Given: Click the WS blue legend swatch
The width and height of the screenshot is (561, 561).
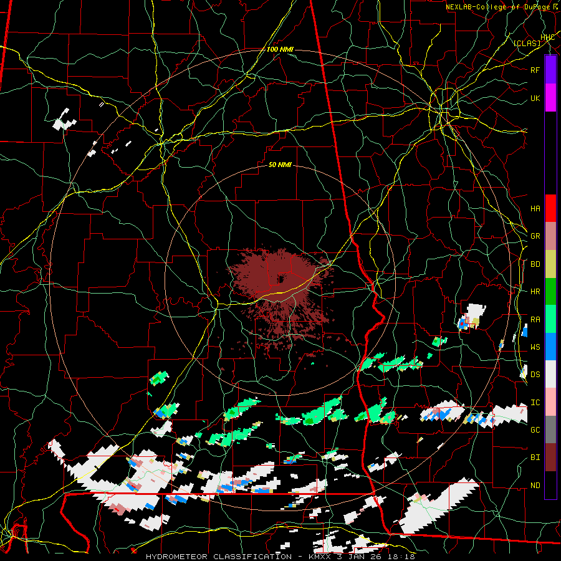Looking at the screenshot, I should click(550, 347).
